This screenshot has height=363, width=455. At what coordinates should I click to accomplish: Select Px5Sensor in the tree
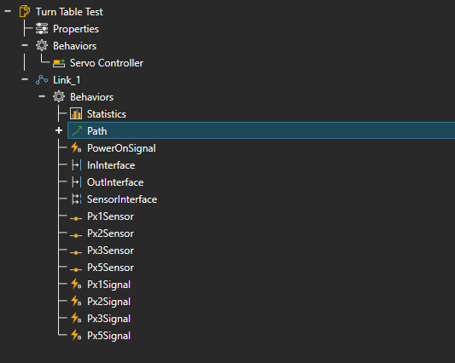(x=110, y=268)
